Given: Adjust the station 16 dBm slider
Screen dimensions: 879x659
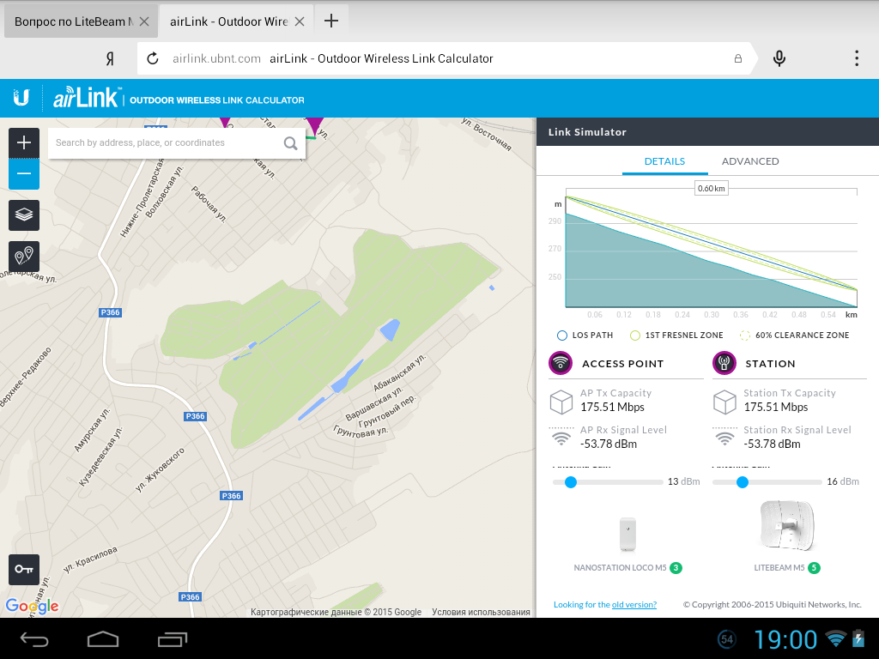Looking at the screenshot, I should tap(743, 482).
